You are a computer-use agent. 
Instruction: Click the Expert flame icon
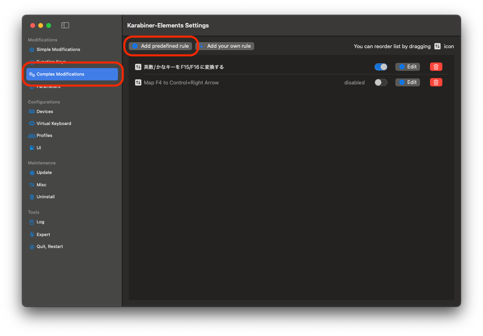[x=32, y=234]
